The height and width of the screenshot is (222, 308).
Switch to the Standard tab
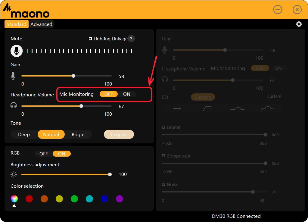17,24
